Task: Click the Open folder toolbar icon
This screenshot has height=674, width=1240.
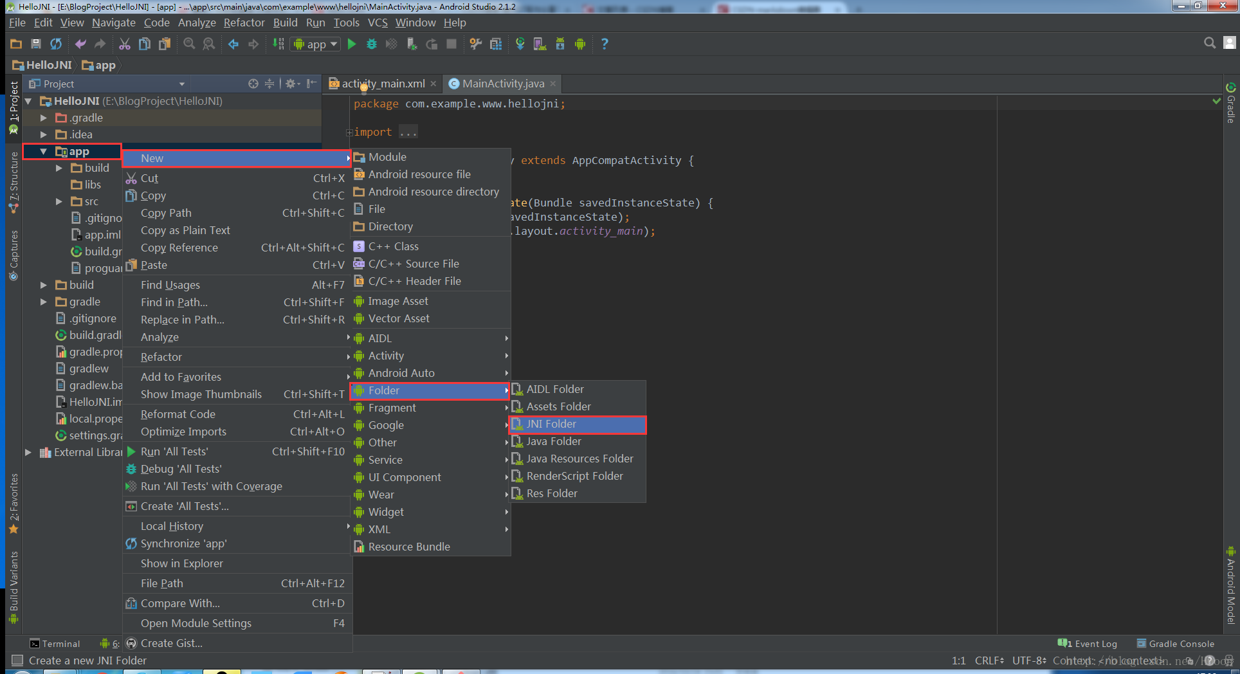Action: (16, 44)
